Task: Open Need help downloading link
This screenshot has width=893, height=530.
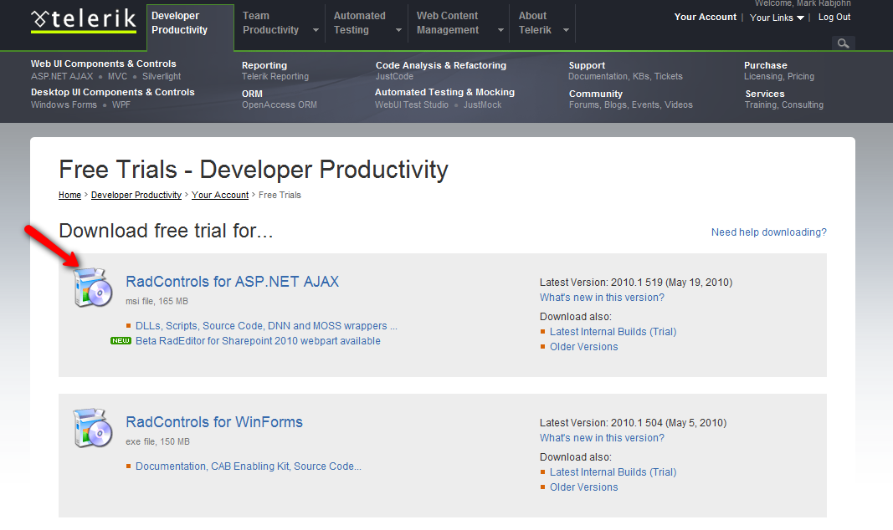Action: coord(768,232)
